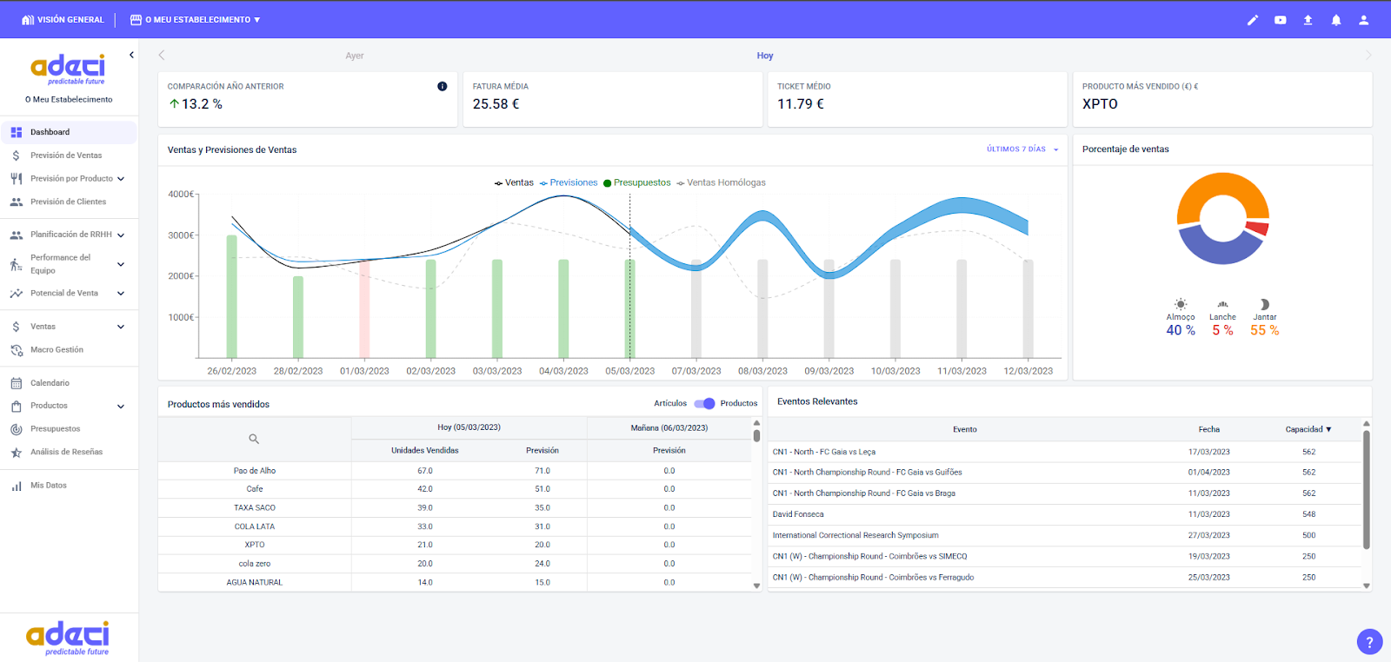
Task: Click the info icon on Comparación Año Anterior
Action: tap(442, 86)
